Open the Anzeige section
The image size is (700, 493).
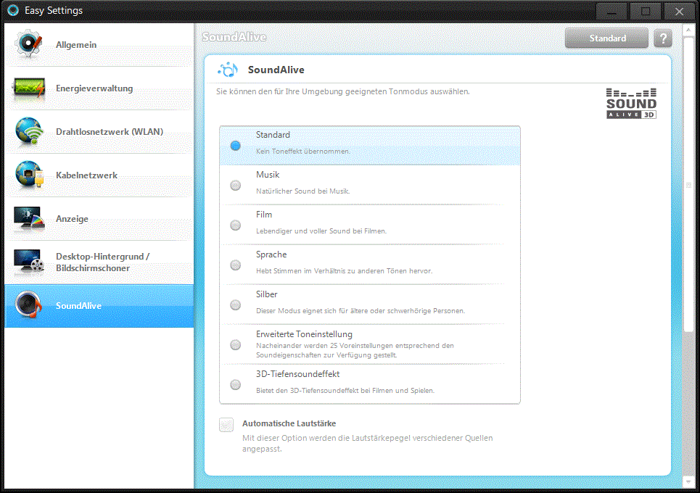click(x=99, y=219)
